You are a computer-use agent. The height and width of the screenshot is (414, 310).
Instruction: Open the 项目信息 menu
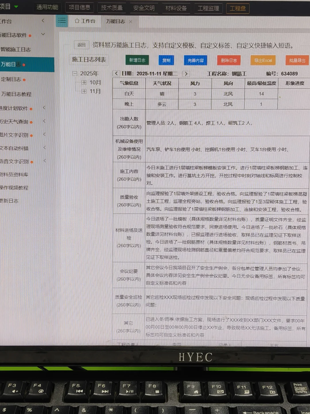click(80, 7)
